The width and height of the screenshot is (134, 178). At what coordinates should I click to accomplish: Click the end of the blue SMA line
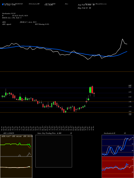click(x=127, y=52)
